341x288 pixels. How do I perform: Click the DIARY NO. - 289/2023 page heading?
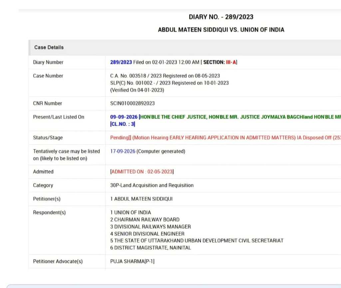[x=221, y=17]
